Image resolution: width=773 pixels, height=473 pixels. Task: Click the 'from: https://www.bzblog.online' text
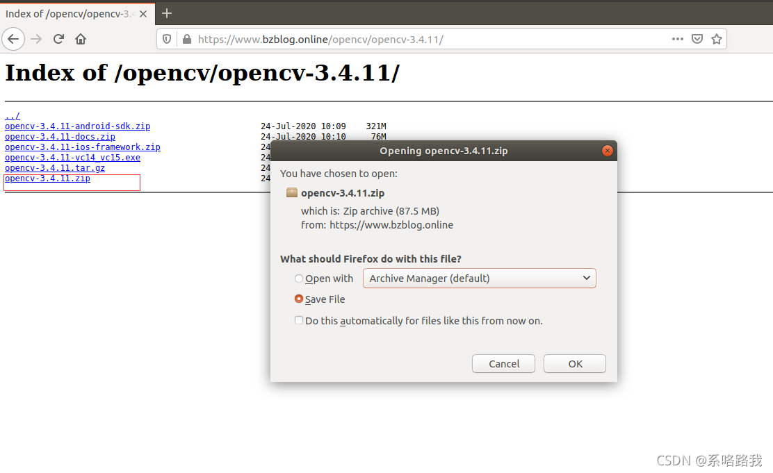377,225
